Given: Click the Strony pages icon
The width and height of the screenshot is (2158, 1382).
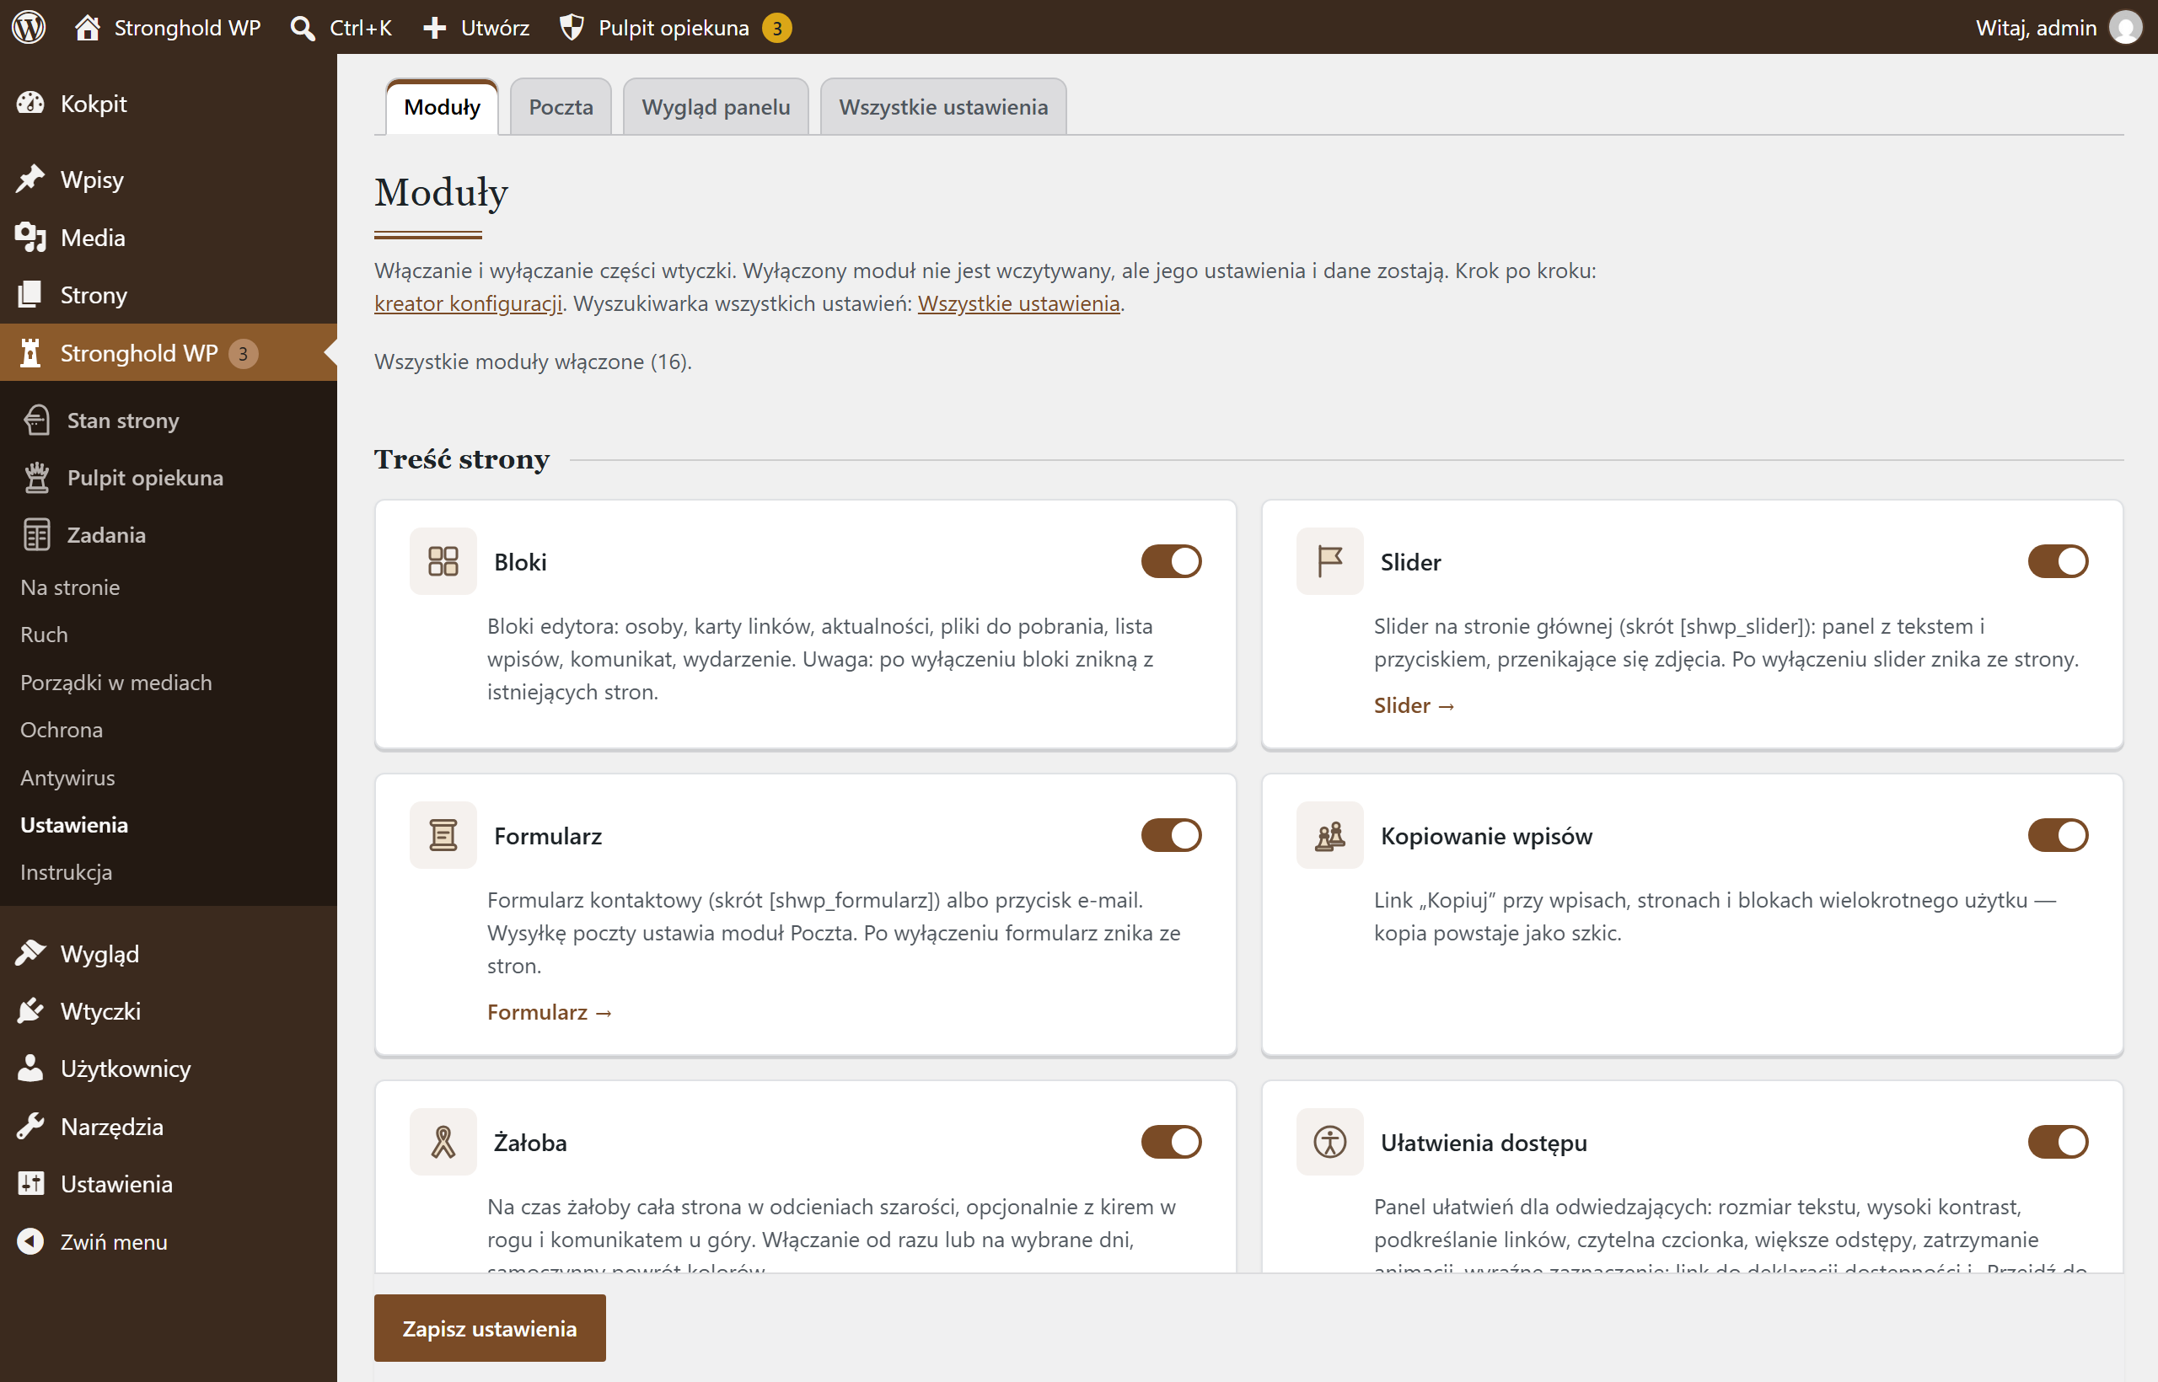Looking at the screenshot, I should [30, 294].
